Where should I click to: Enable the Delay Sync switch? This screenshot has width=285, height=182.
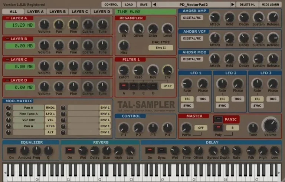[161, 150]
